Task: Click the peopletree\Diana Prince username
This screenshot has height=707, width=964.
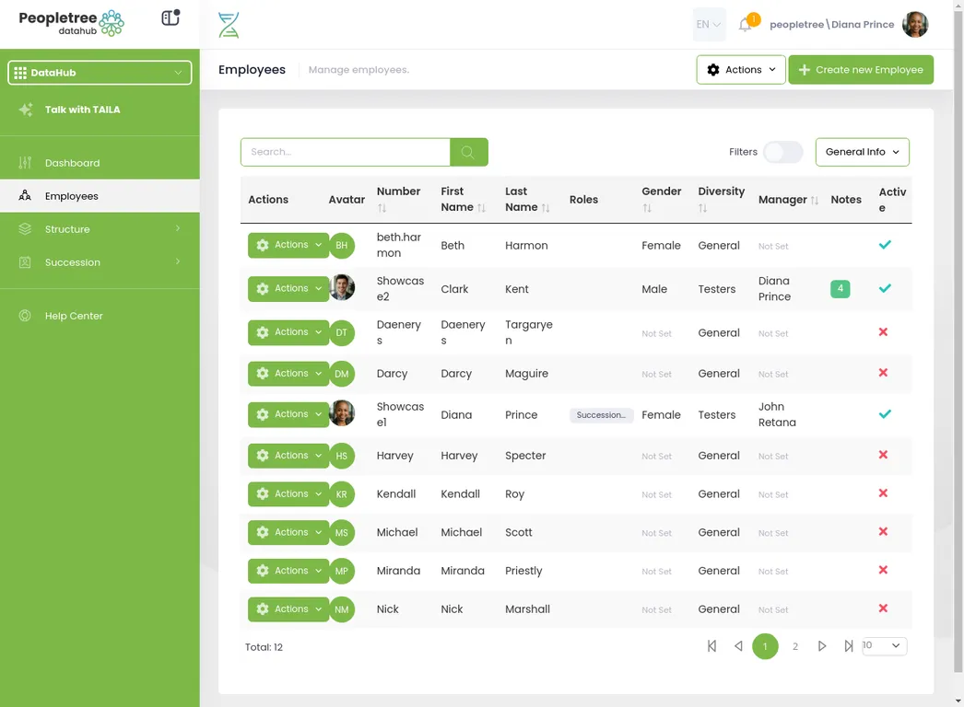Action: (831, 25)
